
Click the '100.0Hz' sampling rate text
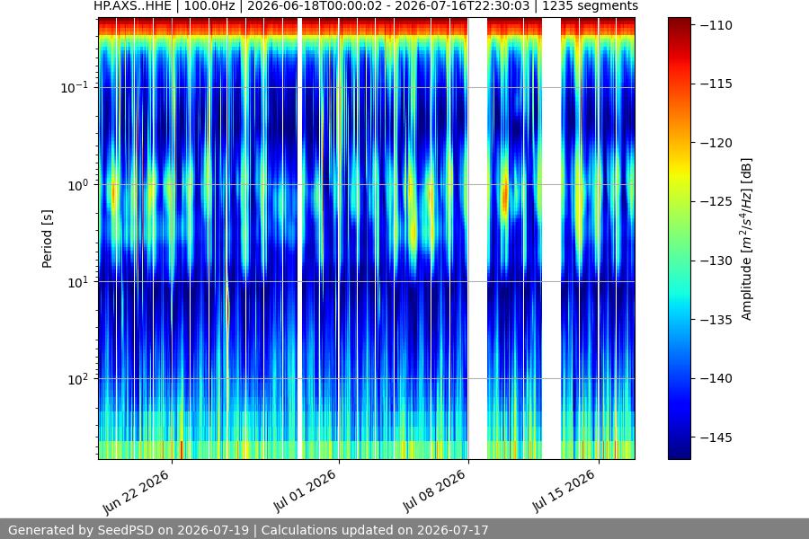pyautogui.click(x=209, y=6)
